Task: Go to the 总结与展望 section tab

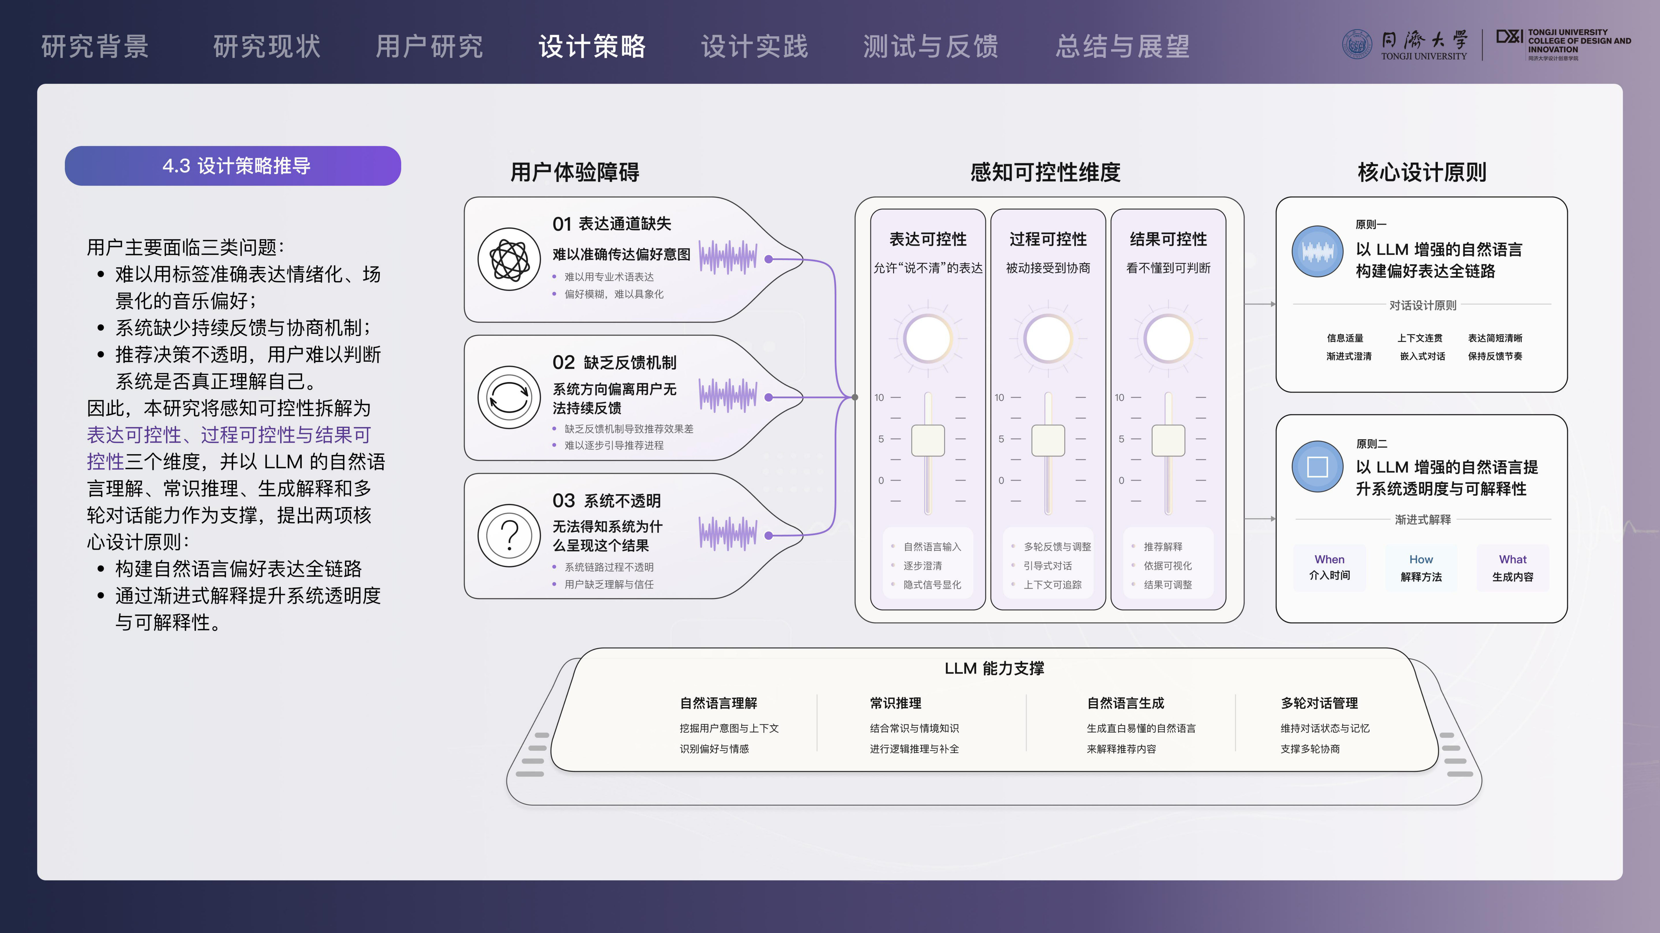Action: coord(1123,46)
